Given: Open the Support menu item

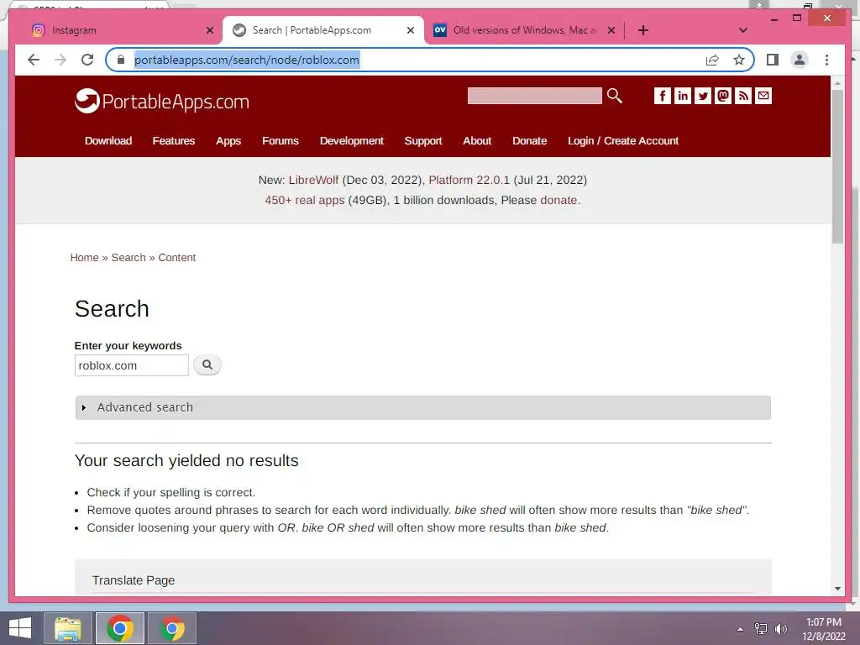Looking at the screenshot, I should (x=423, y=141).
